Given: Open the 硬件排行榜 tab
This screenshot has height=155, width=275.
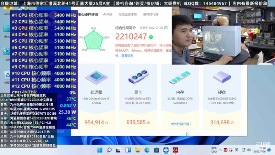Looking at the screenshot, I should point(151,14).
